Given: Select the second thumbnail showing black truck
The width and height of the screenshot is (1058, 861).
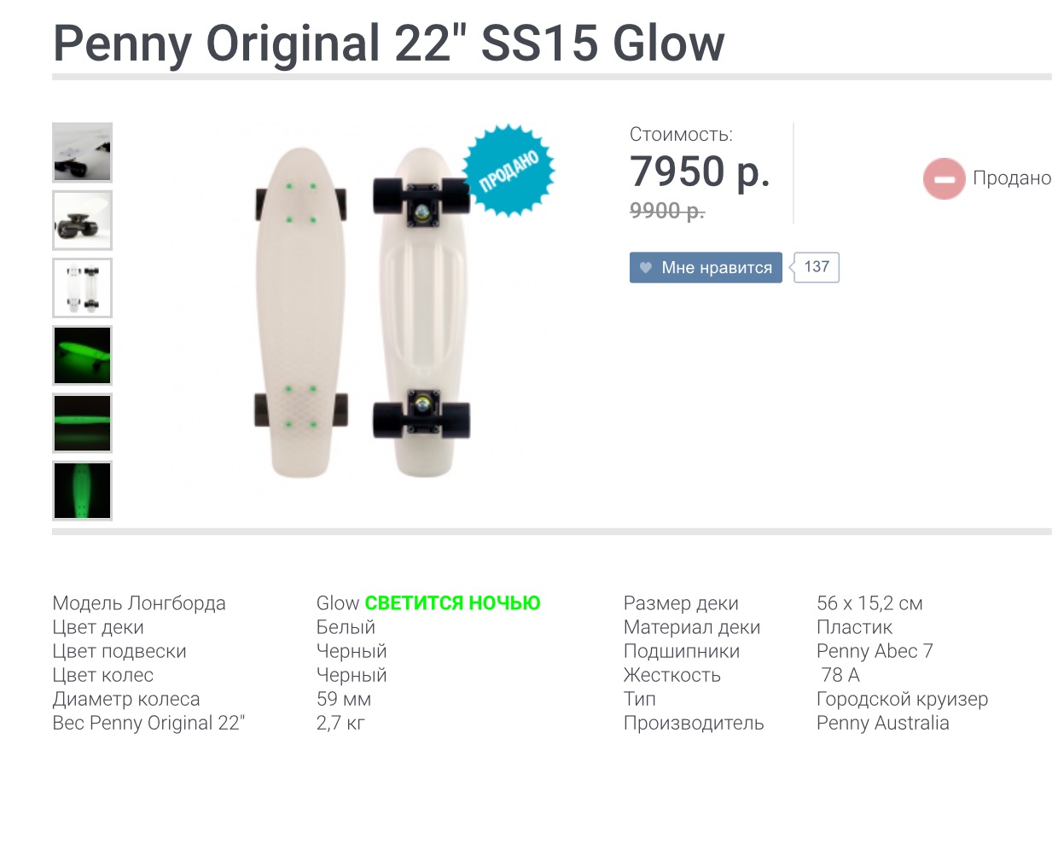Looking at the screenshot, I should [82, 220].
